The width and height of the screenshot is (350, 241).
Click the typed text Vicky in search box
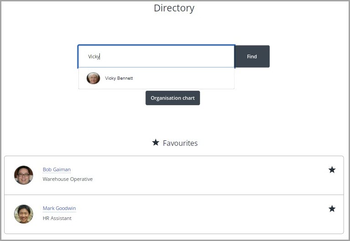coord(93,56)
